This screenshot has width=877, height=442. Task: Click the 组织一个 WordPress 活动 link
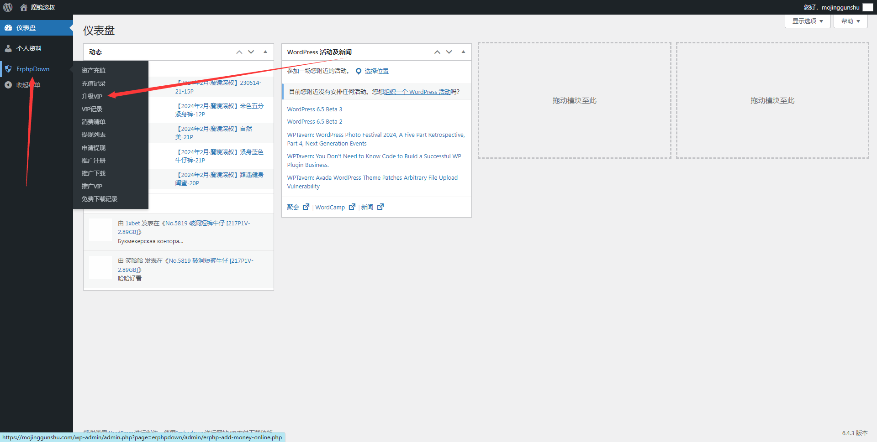point(417,92)
